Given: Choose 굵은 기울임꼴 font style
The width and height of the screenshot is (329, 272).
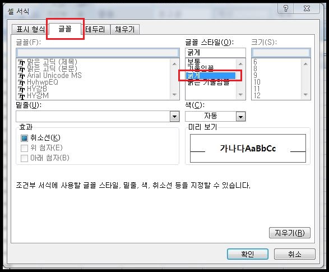Looking at the screenshot, I should coord(208,82).
